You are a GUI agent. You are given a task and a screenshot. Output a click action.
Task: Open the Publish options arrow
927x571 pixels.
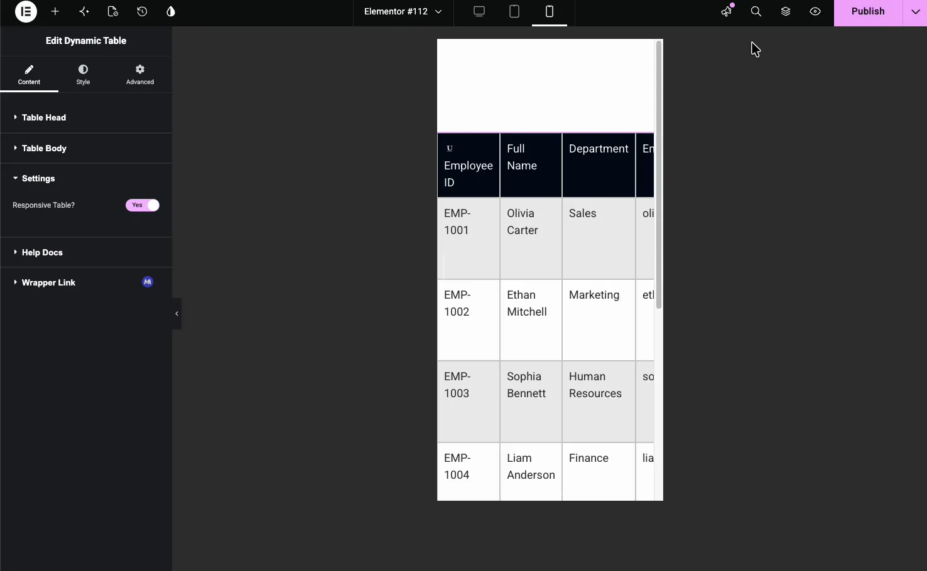[x=915, y=12]
